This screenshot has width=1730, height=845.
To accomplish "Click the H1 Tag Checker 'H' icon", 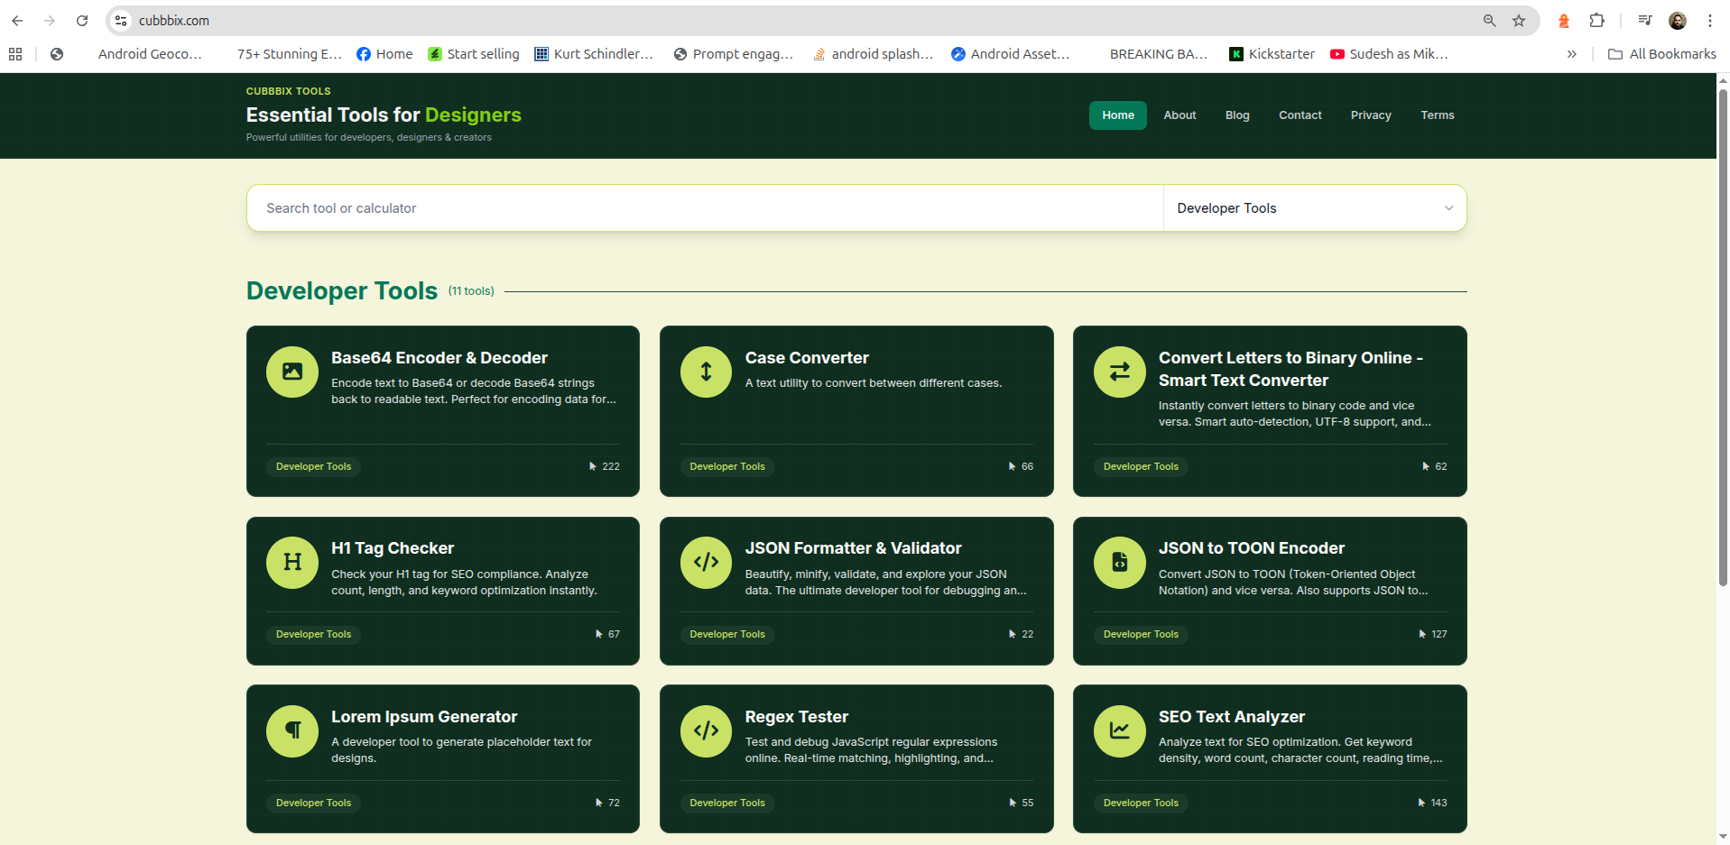I will click(291, 562).
